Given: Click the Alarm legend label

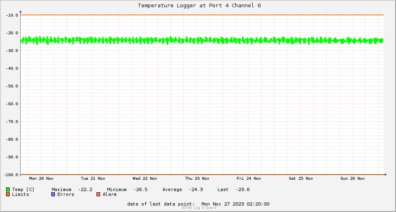Looking at the screenshot, I should tap(110, 194).
